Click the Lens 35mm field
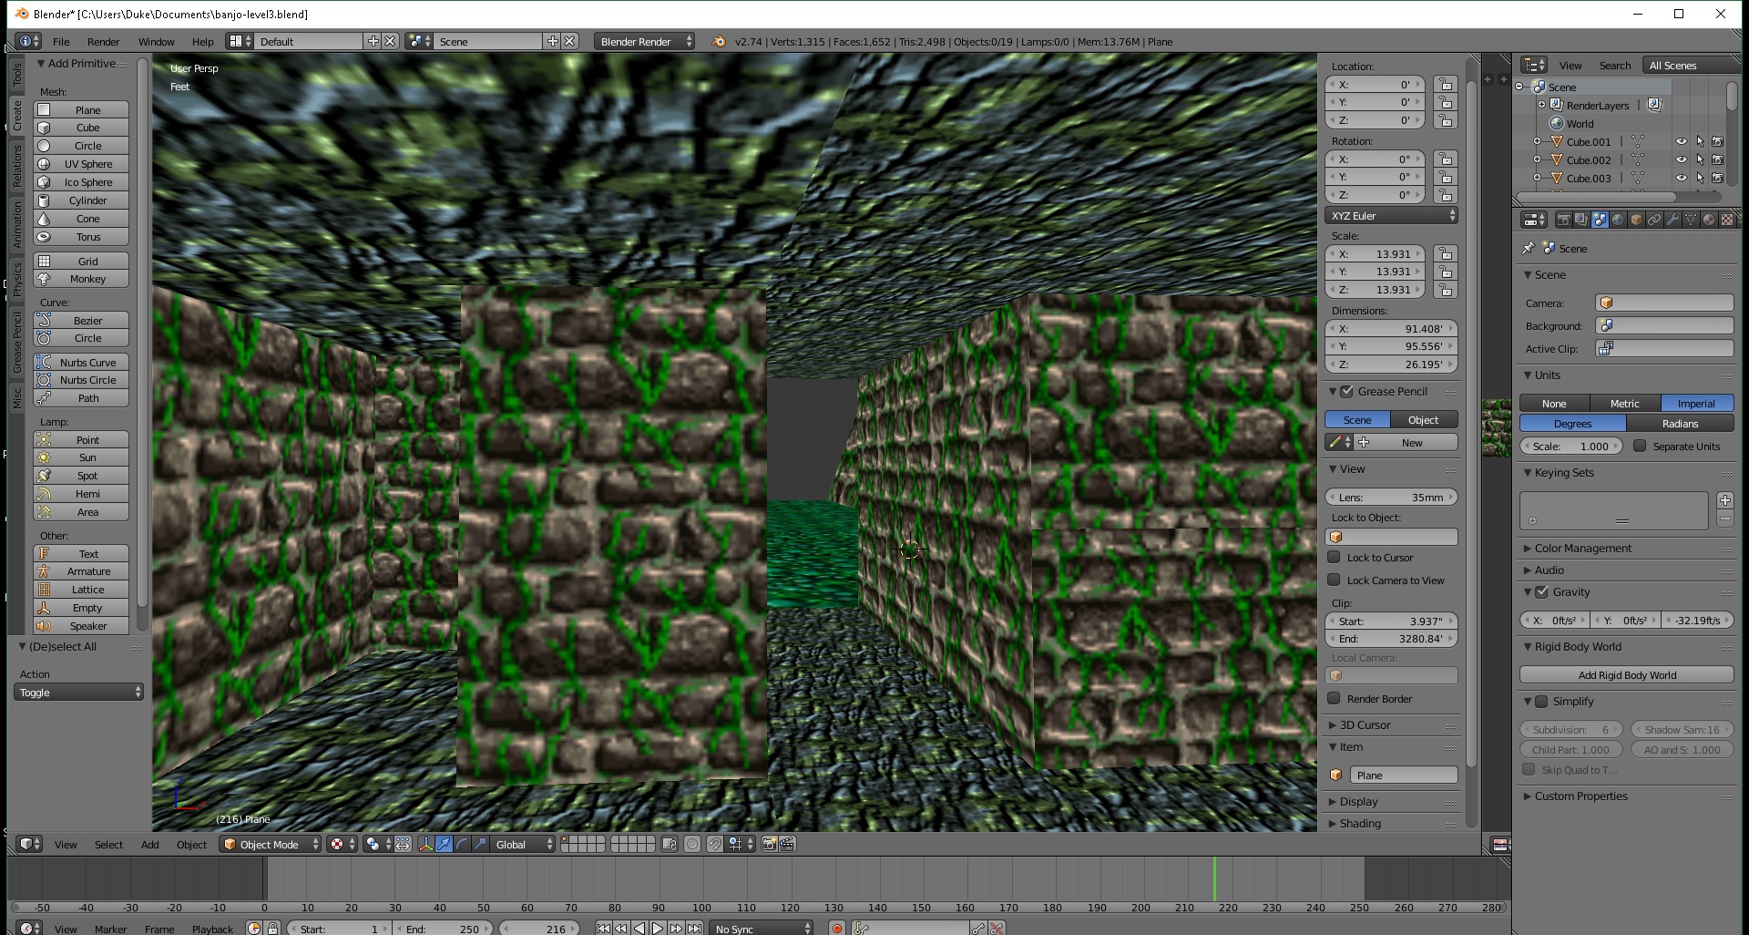The image size is (1749, 935). (x=1391, y=498)
